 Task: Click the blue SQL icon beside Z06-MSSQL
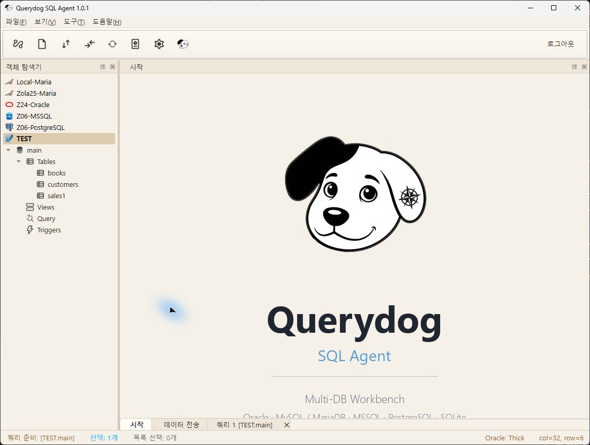(9, 116)
